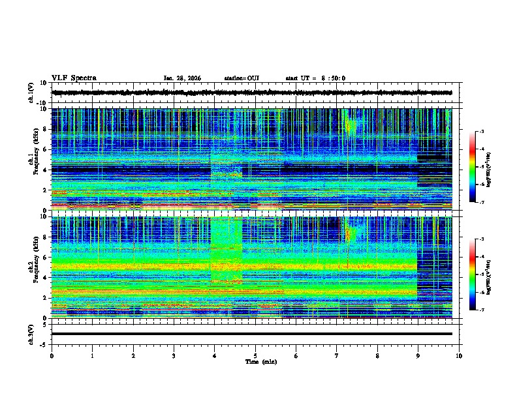
Task: Click time-axis tick label "2"
Action: pyautogui.click(x=133, y=356)
